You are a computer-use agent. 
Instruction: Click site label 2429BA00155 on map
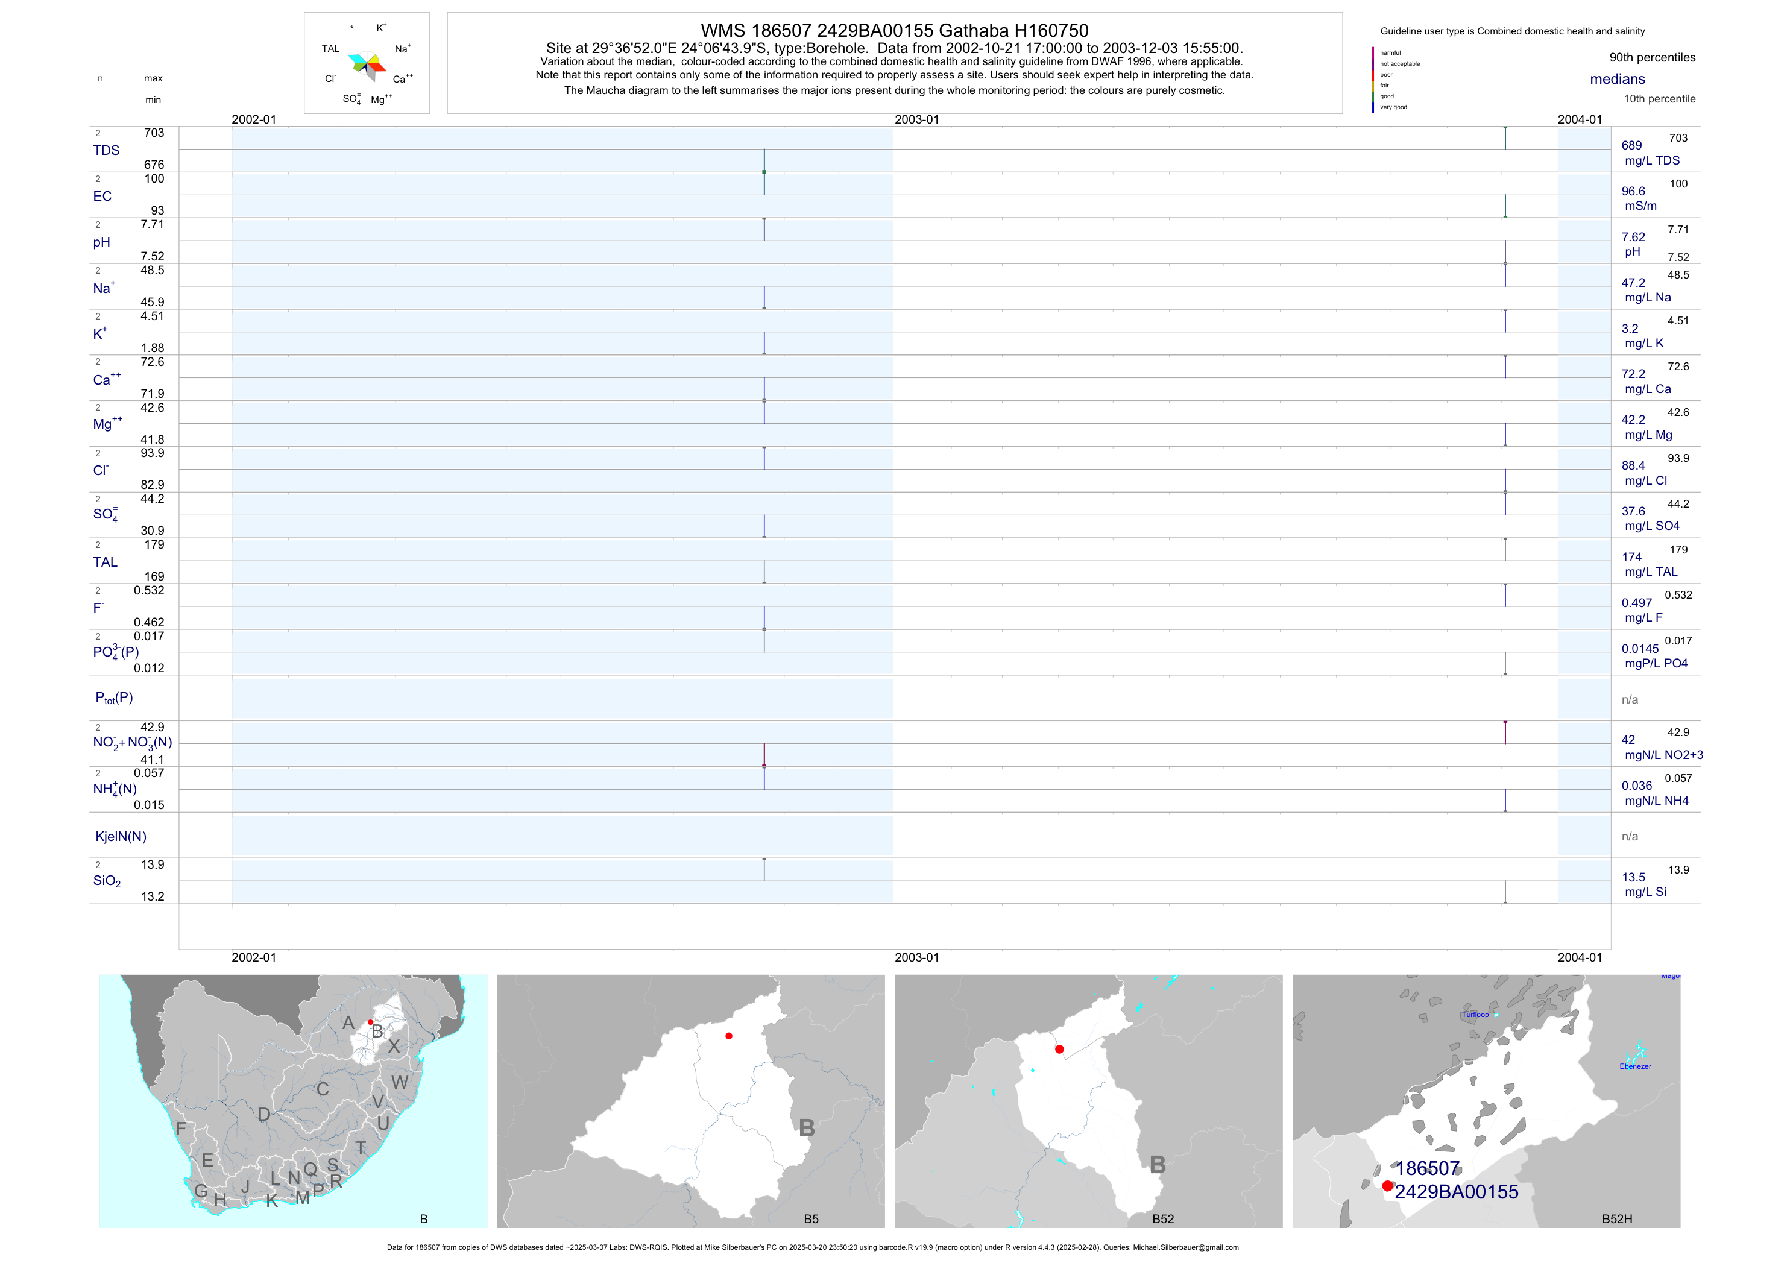tap(1457, 1192)
